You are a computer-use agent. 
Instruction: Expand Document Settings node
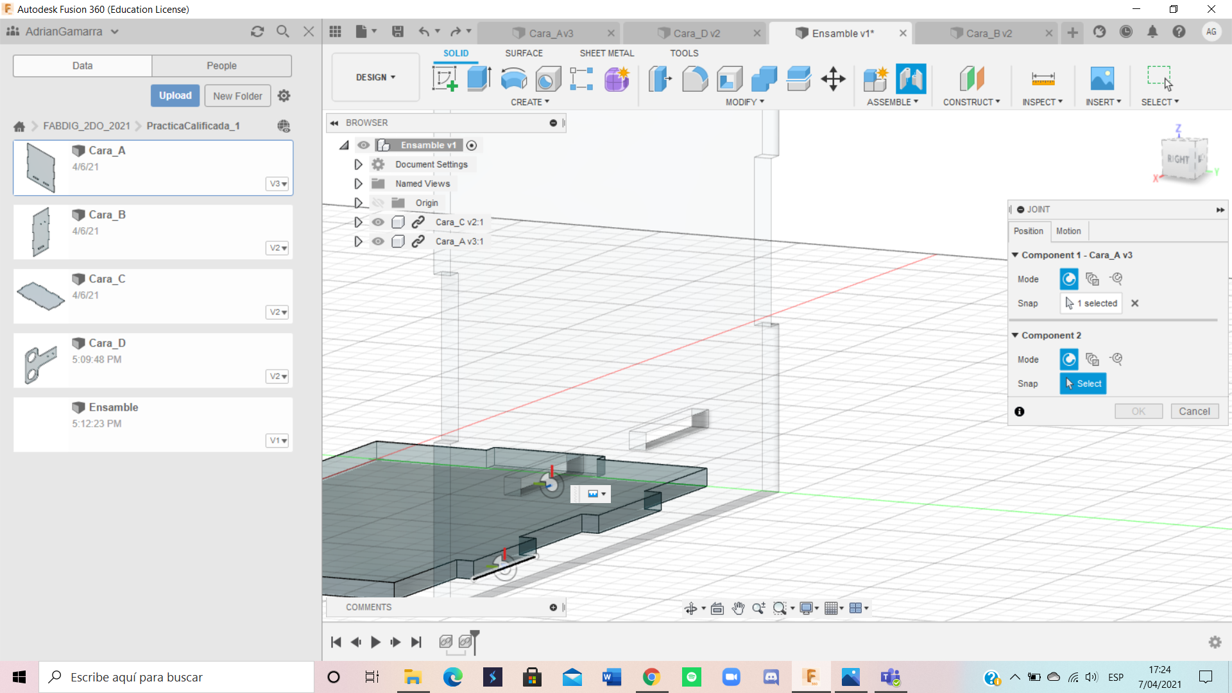pos(358,164)
